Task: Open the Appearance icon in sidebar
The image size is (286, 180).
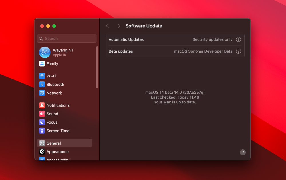Action: 42,152
